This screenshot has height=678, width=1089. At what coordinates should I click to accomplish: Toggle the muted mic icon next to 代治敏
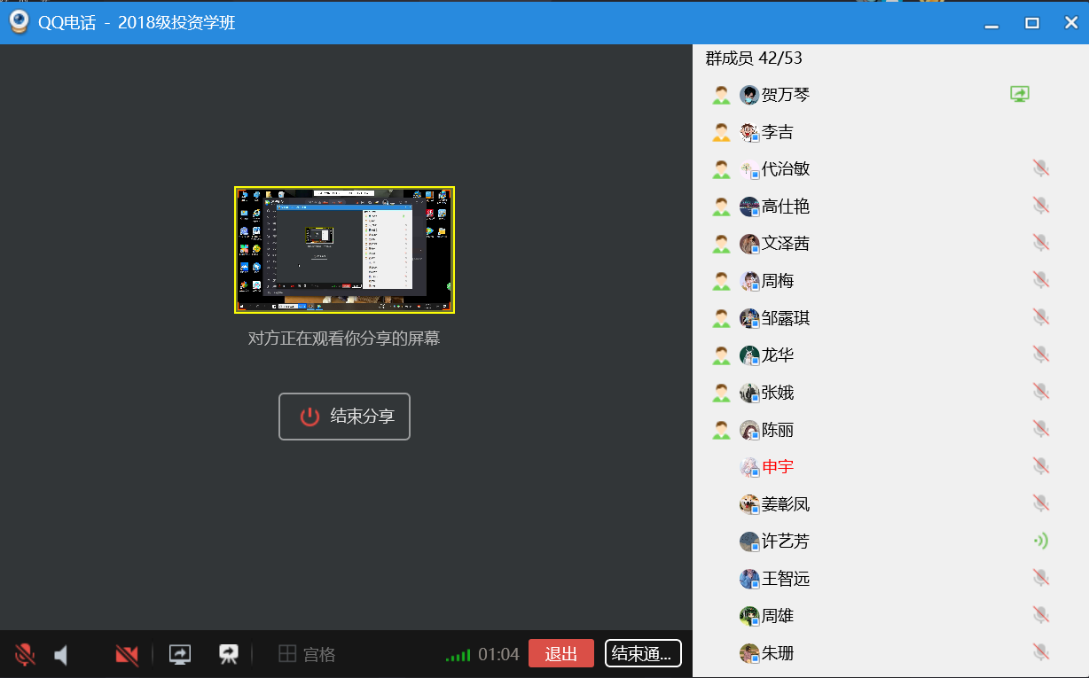[1041, 168]
